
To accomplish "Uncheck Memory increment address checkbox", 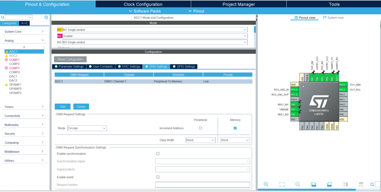I will 235,128.
